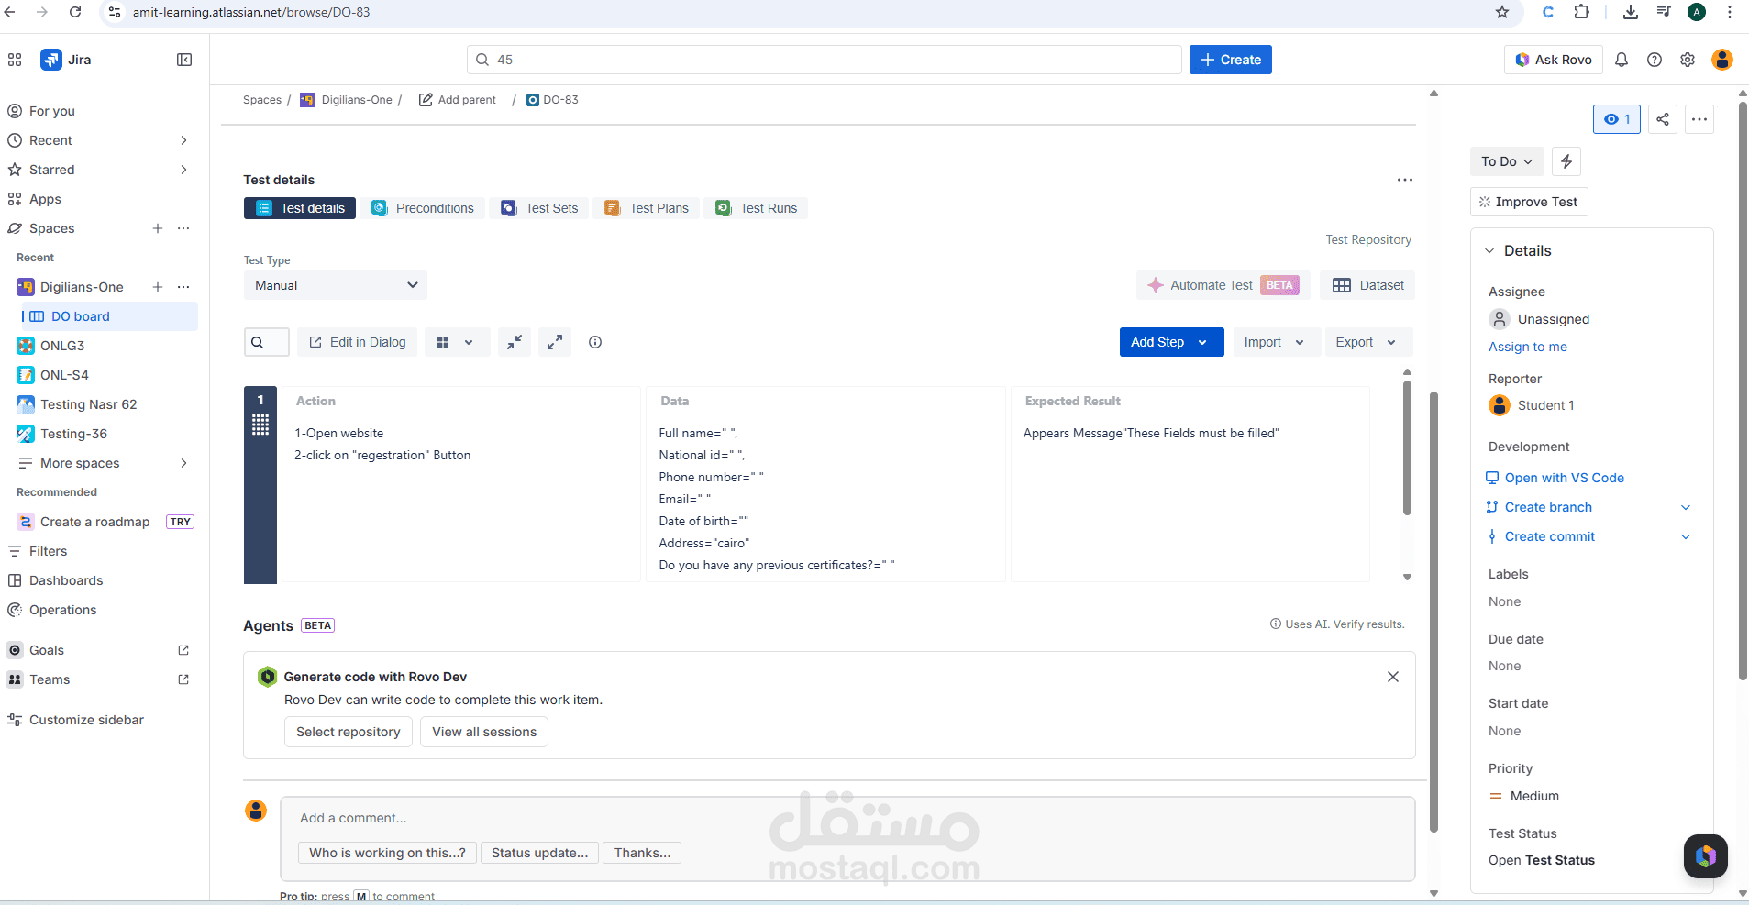
Task: Click the automation lightning bolt icon
Action: tap(1566, 161)
